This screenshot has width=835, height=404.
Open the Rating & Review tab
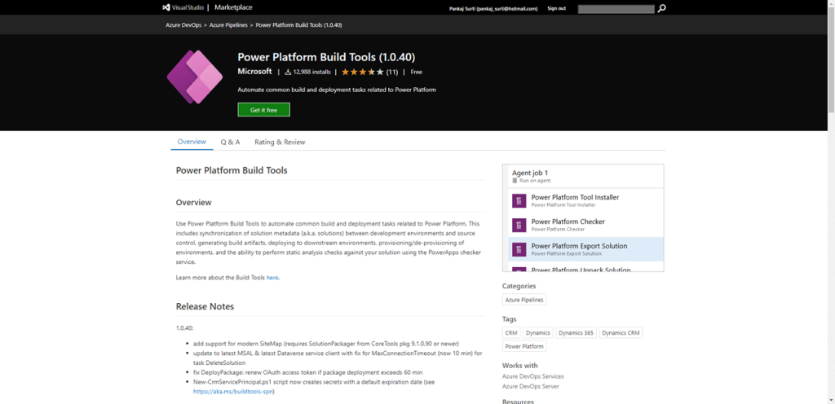click(280, 142)
